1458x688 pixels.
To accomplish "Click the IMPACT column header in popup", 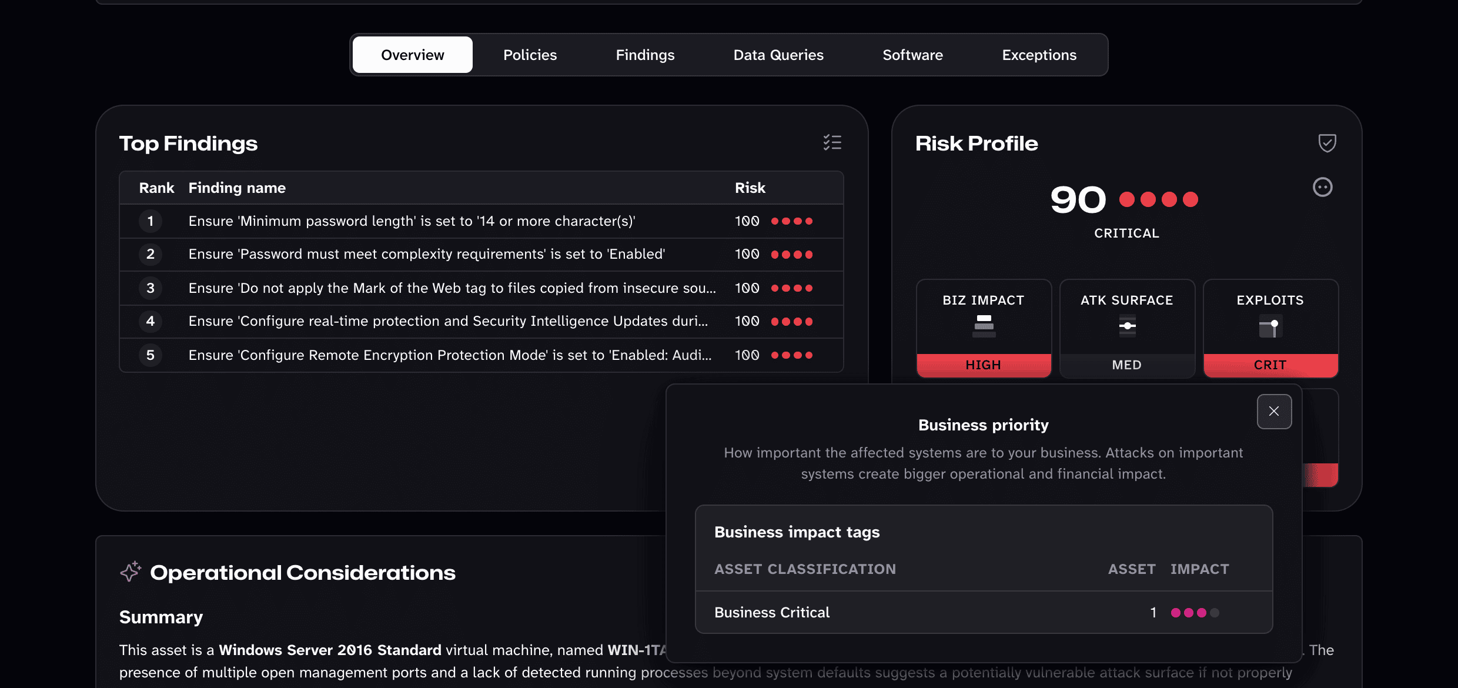I will tap(1199, 569).
